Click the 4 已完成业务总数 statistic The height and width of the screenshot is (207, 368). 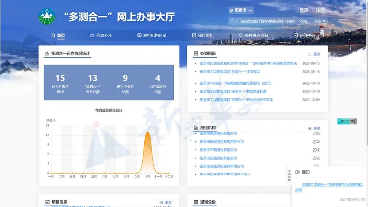pos(158,83)
